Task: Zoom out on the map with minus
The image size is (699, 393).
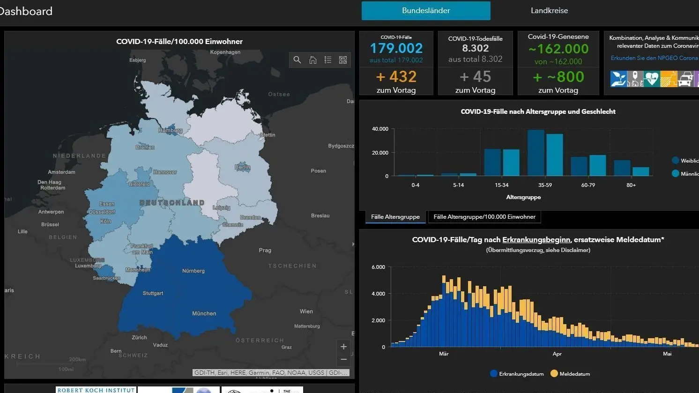Action: tap(343, 359)
